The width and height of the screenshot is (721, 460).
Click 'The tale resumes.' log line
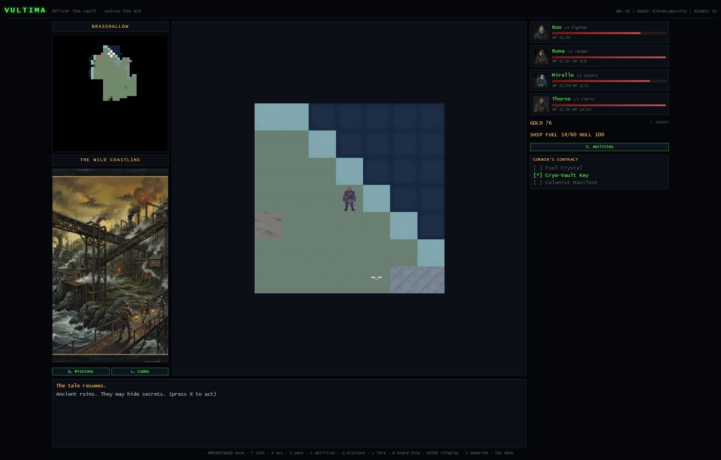(81, 386)
